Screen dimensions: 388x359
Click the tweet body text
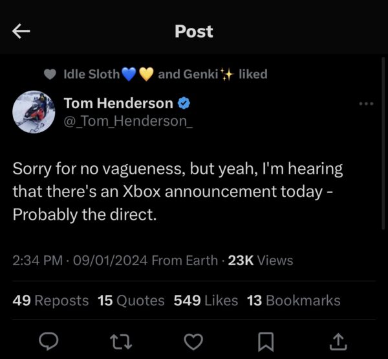pyautogui.click(x=177, y=191)
